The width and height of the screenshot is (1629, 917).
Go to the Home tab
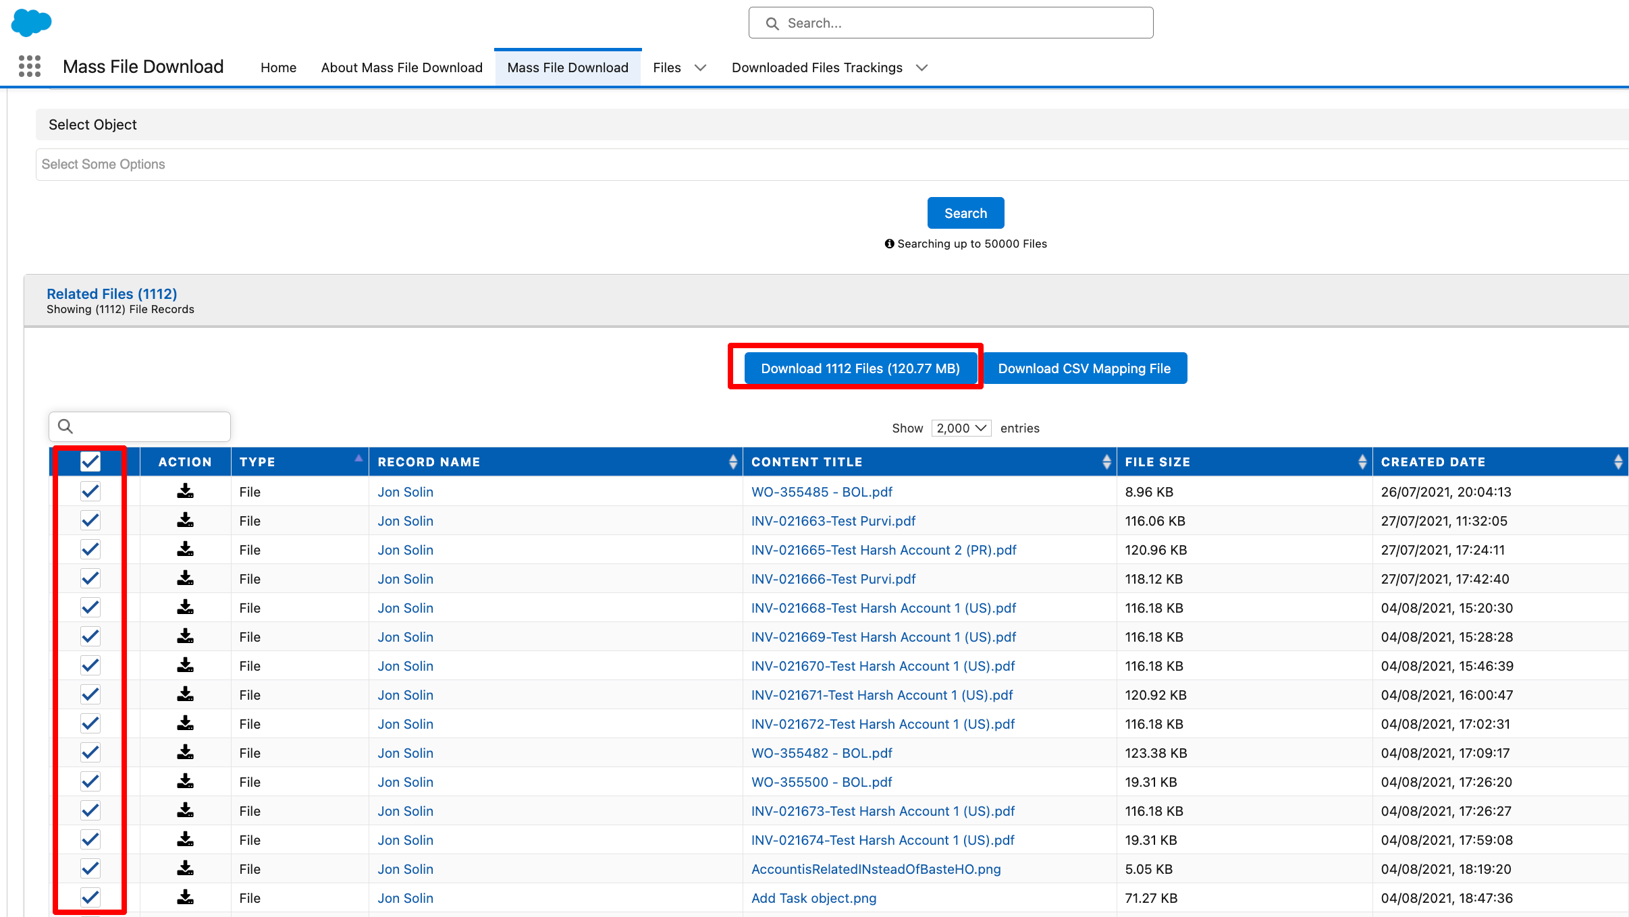[x=278, y=67]
